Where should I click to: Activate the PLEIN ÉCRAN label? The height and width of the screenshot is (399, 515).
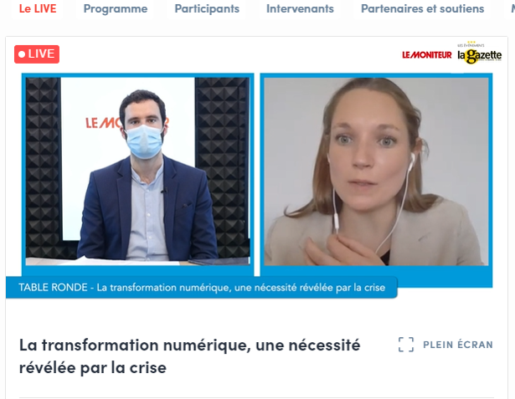[458, 345]
